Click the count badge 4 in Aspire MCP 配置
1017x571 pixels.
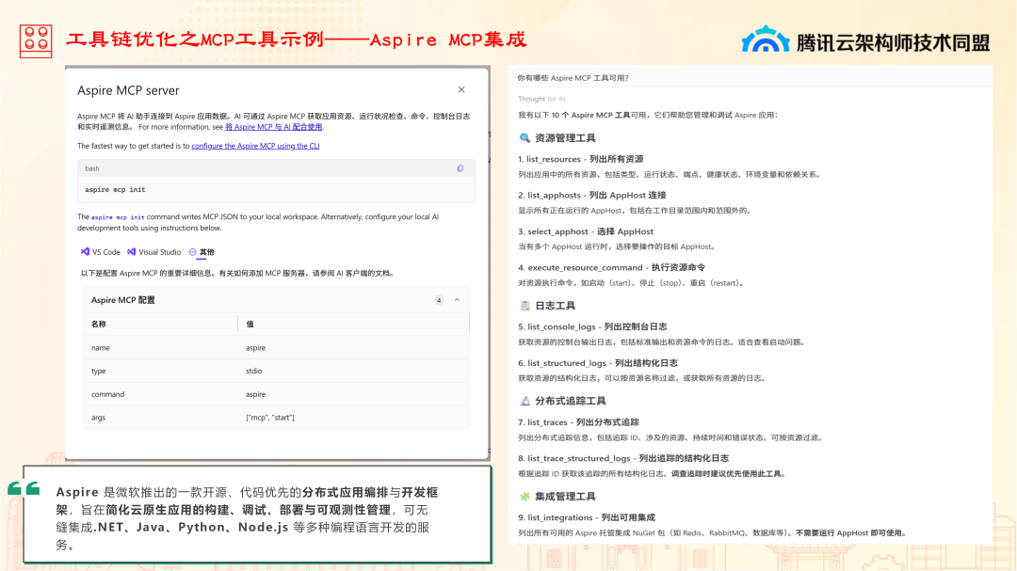[x=439, y=300]
